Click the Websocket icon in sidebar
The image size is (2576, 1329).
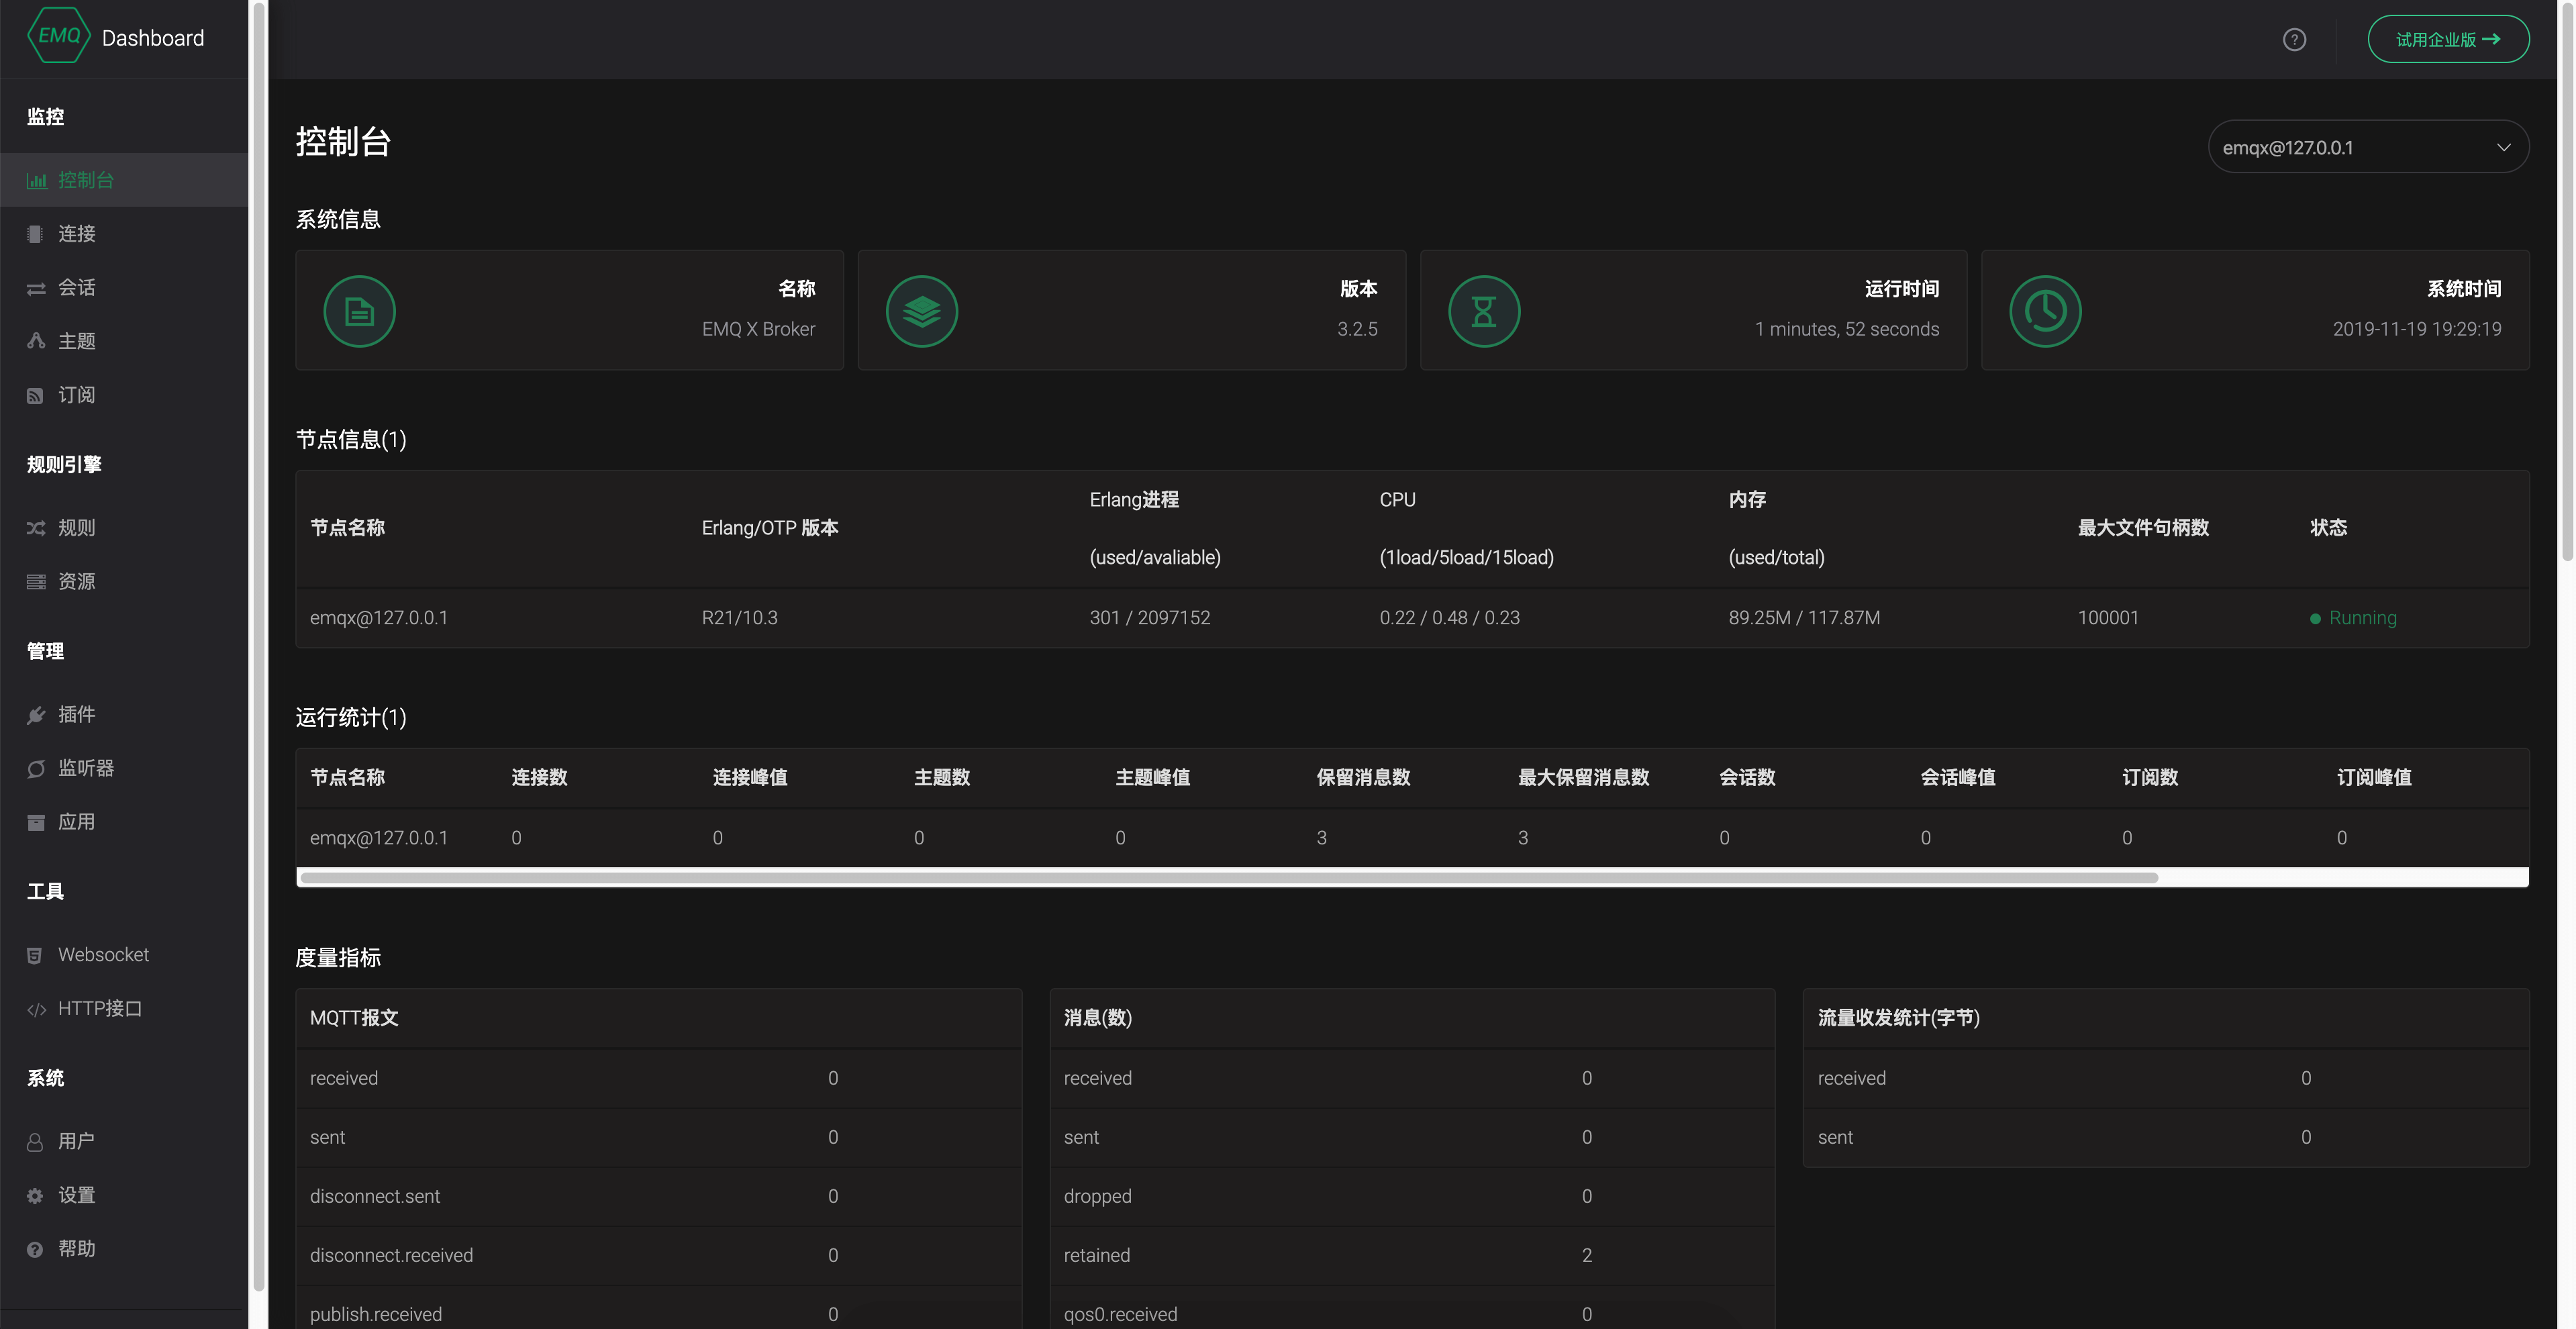pyautogui.click(x=35, y=955)
